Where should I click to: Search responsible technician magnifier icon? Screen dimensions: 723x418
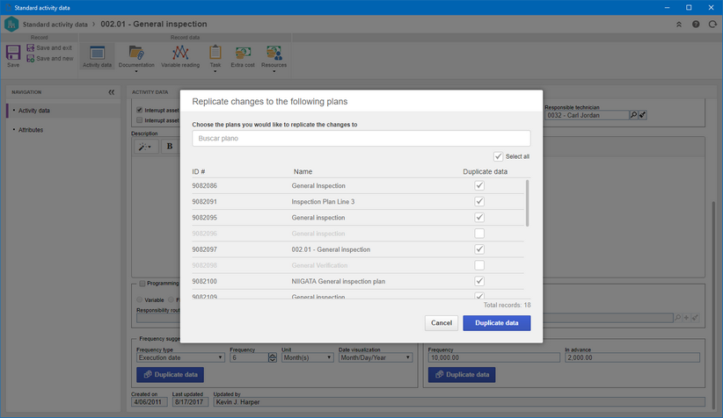[633, 115]
